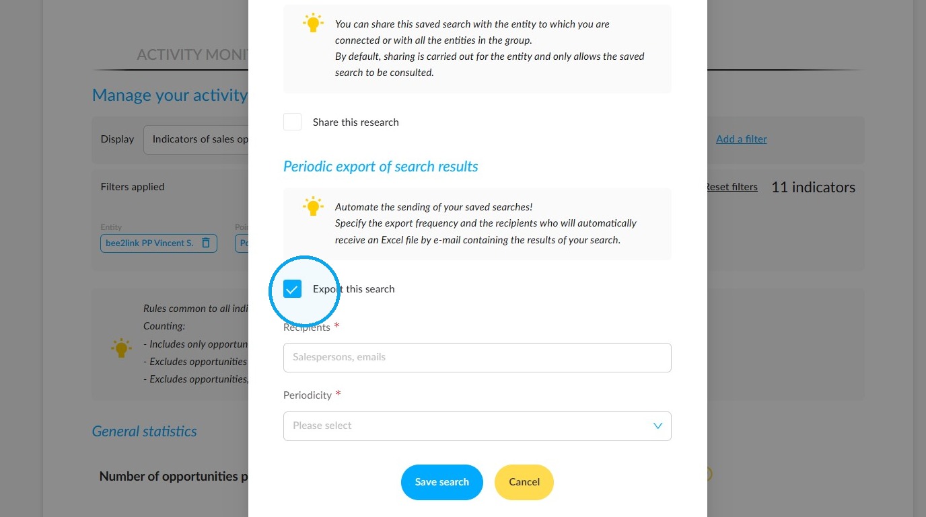The width and height of the screenshot is (926, 517).
Task: Click the chevron arrow in Periodicity field
Action: (657, 426)
